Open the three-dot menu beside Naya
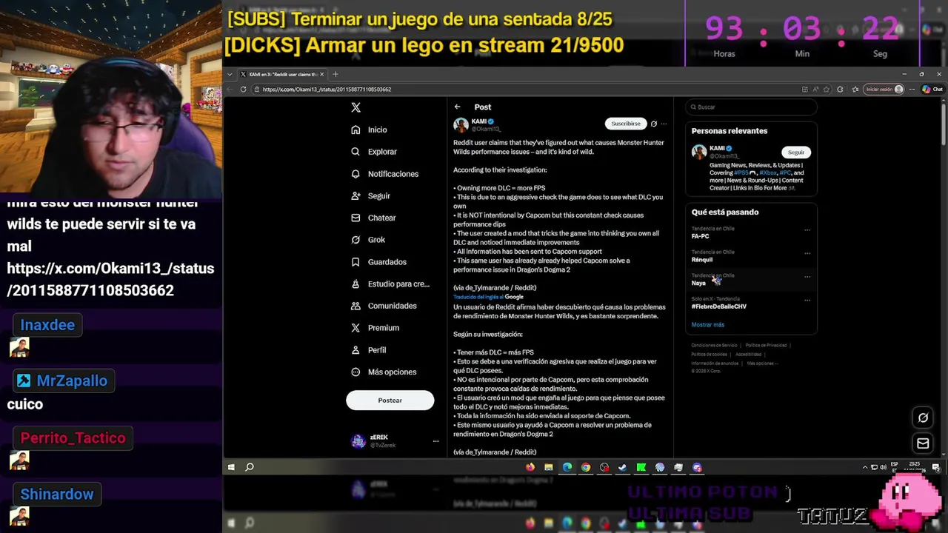 [x=807, y=277]
